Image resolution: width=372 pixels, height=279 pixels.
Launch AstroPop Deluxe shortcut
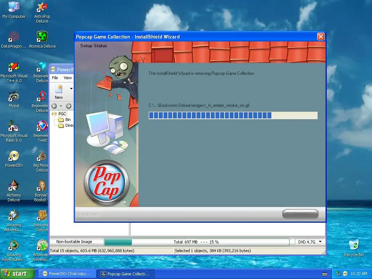(42, 12)
